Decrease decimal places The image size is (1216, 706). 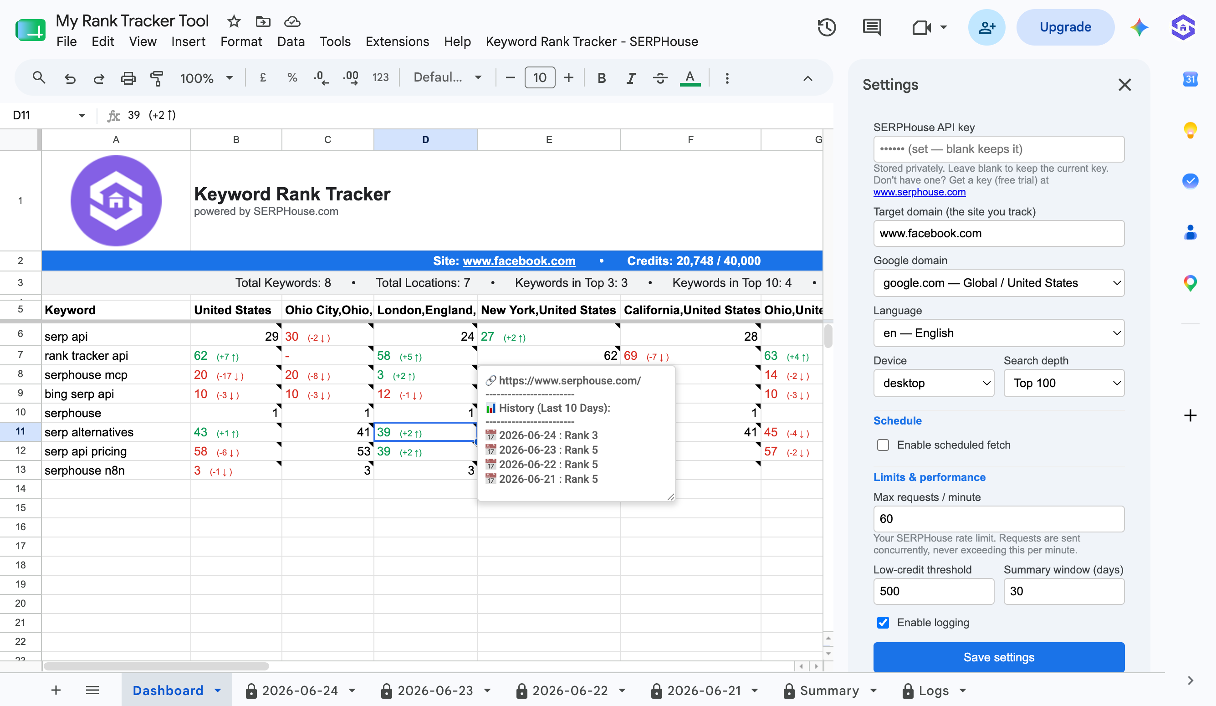click(321, 78)
